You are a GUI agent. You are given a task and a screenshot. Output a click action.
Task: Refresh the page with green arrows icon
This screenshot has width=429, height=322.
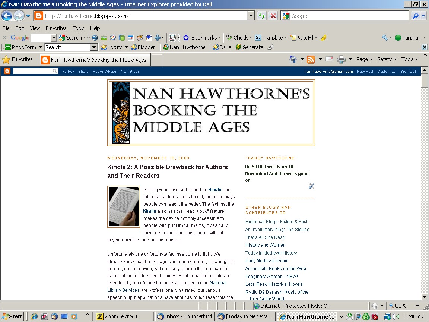pos(262,16)
